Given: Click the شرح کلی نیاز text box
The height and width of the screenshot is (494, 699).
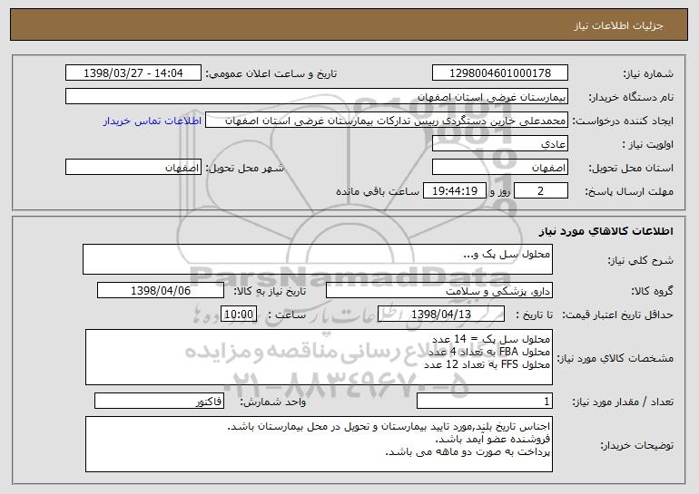Looking at the screenshot, I should click(x=318, y=259).
